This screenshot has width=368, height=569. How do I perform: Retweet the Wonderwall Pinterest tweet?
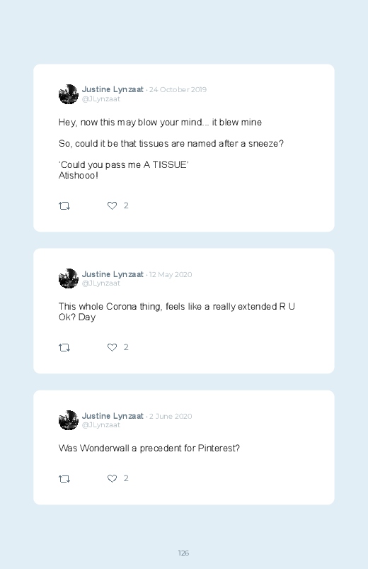(64, 479)
